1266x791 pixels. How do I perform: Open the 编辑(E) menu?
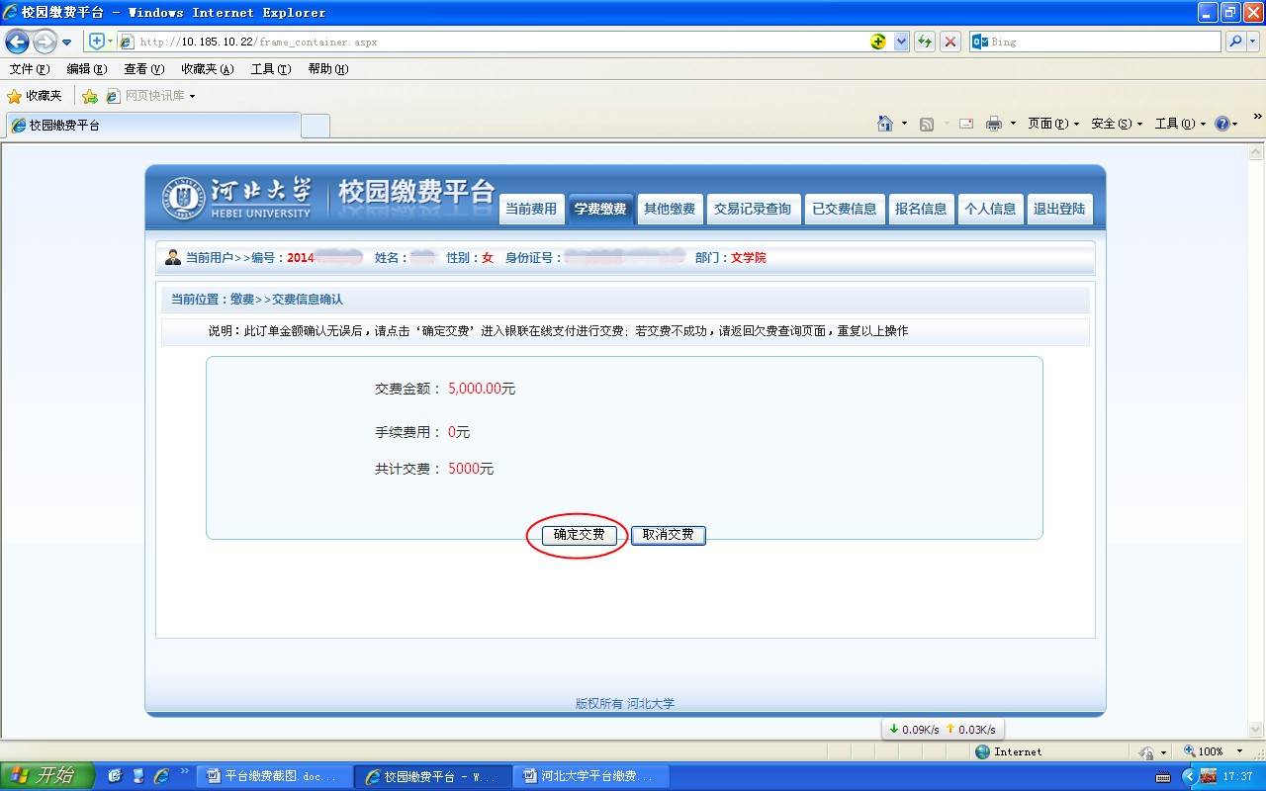(x=87, y=69)
